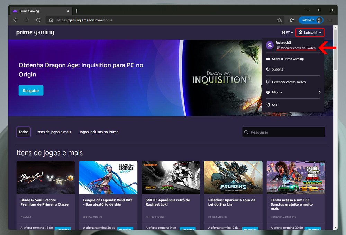Image resolution: width=346 pixels, height=235 pixels.
Task: Open Sobre o Prime Gaming menu item
Action: coord(288,59)
